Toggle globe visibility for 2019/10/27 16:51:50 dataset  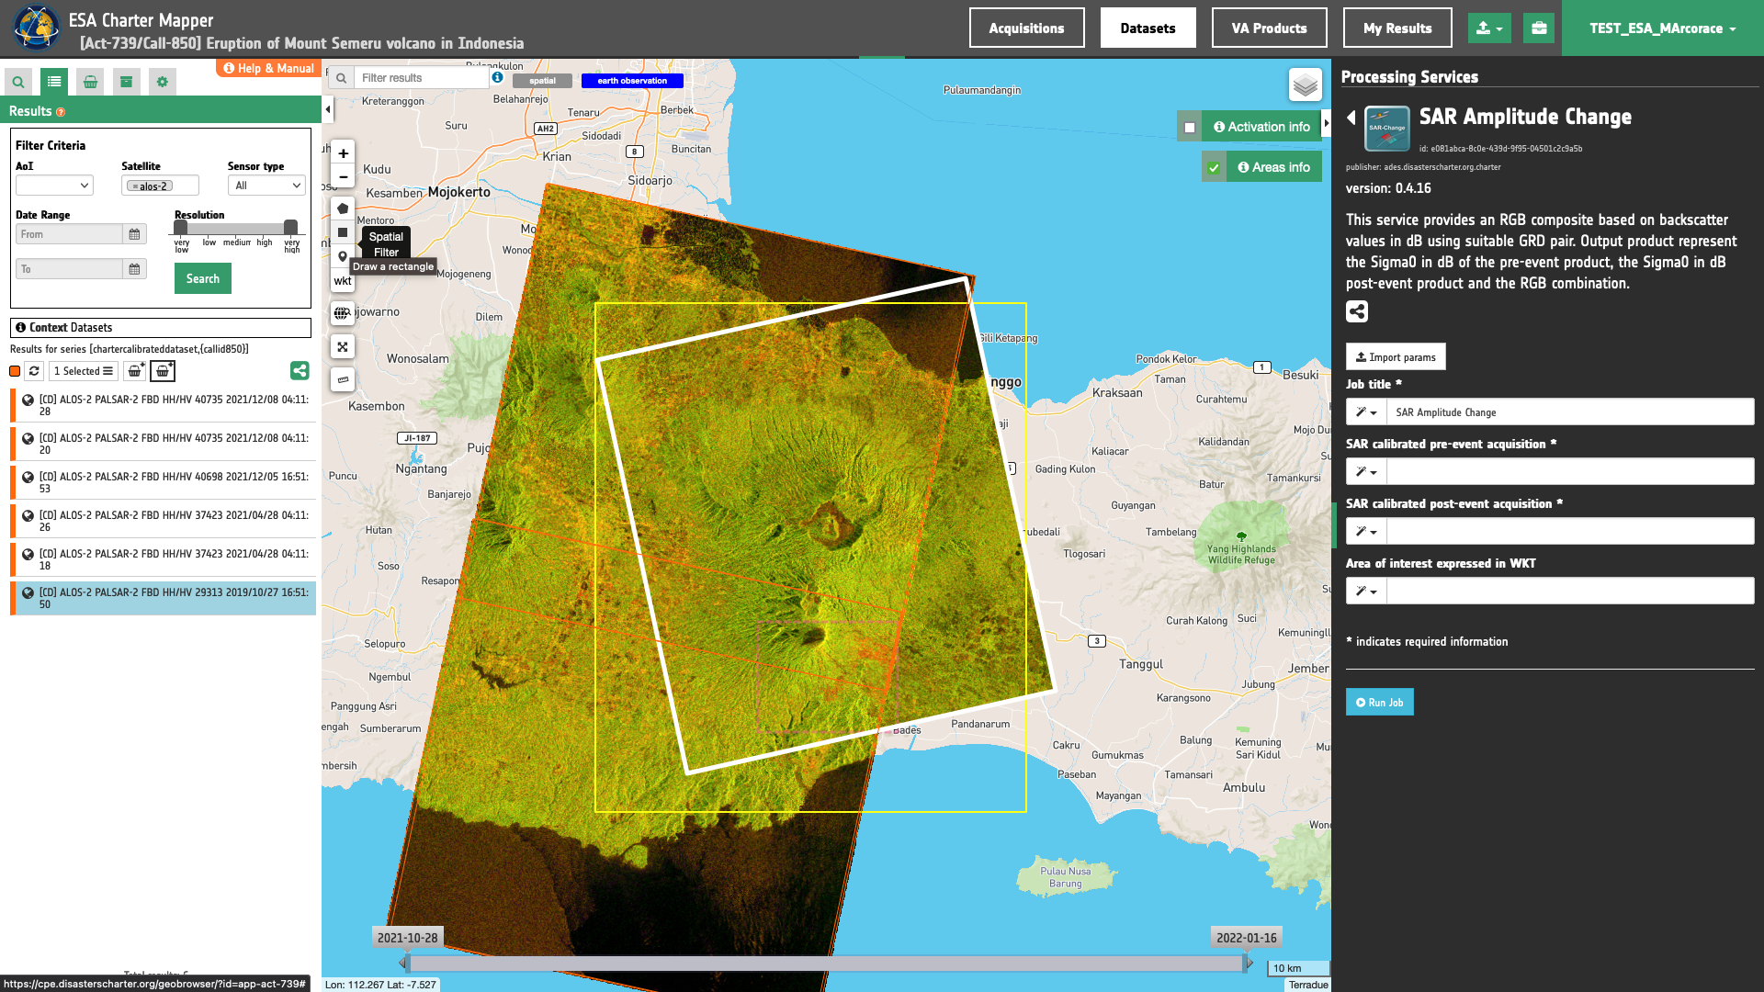(28, 593)
